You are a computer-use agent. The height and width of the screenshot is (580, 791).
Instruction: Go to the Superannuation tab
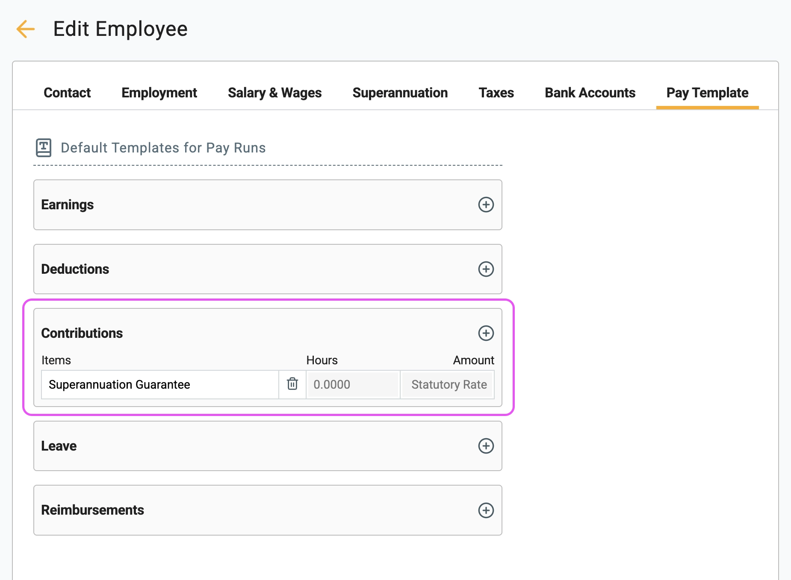(400, 93)
